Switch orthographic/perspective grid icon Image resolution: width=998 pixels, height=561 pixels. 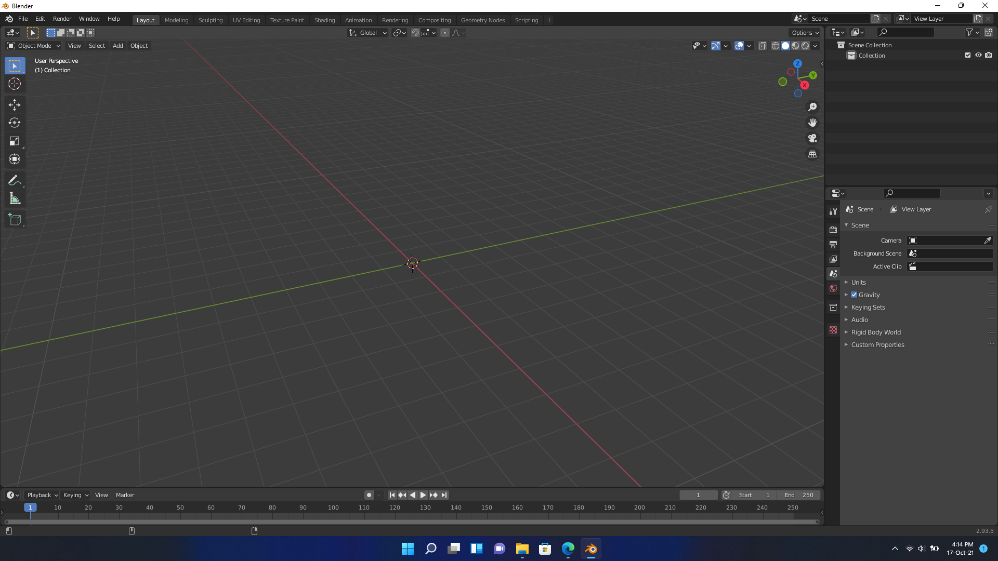point(812,154)
